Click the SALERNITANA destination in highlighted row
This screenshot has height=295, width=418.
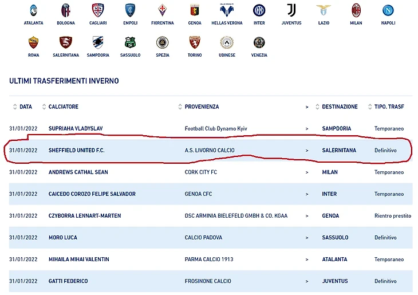pyautogui.click(x=339, y=151)
